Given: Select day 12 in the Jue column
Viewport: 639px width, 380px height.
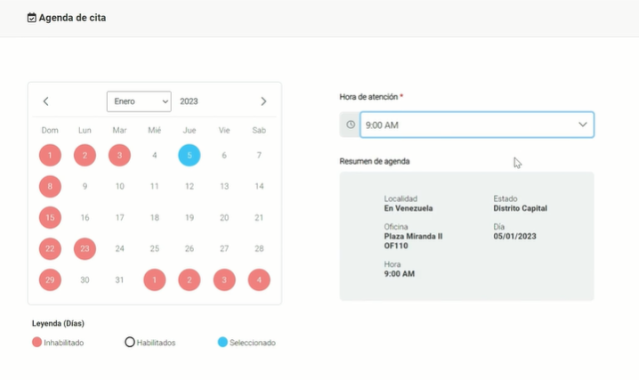Looking at the screenshot, I should pos(189,187).
